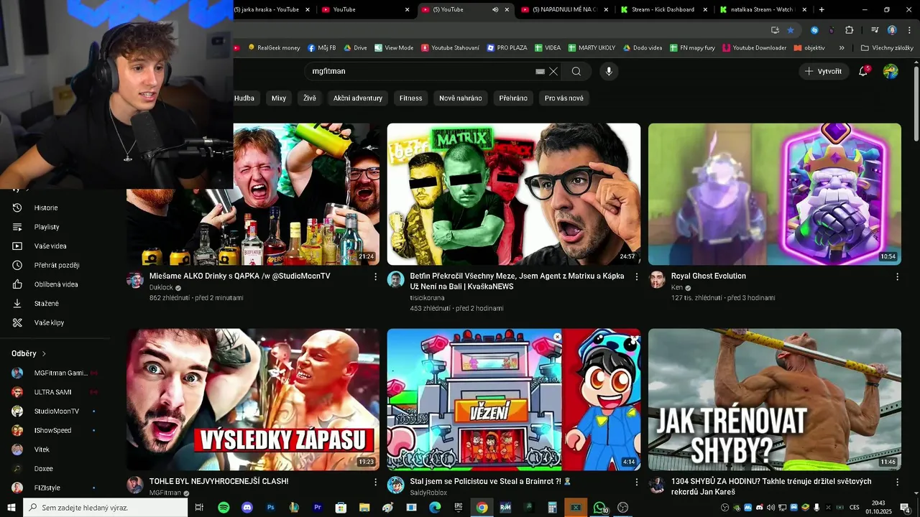Open Oblíbená videa

(x=55, y=284)
